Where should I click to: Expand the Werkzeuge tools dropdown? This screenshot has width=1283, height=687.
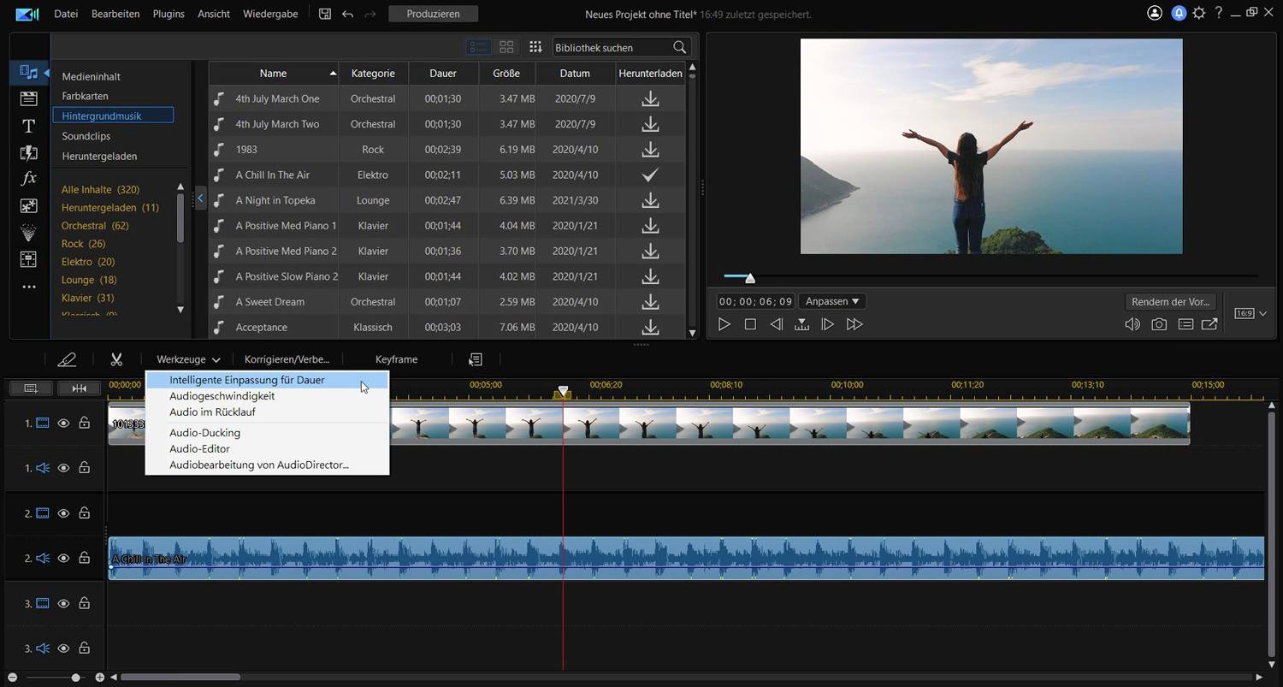[188, 359]
